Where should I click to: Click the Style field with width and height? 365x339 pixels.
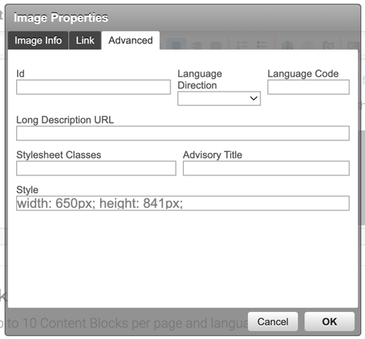[183, 203]
